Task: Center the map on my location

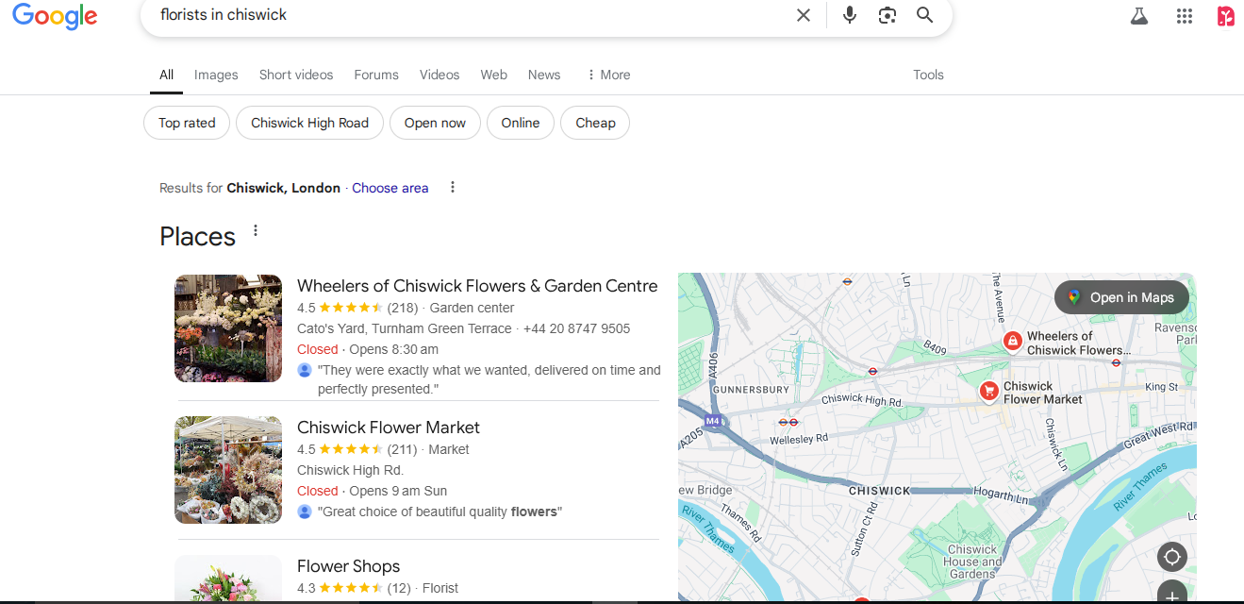Action: (x=1172, y=557)
